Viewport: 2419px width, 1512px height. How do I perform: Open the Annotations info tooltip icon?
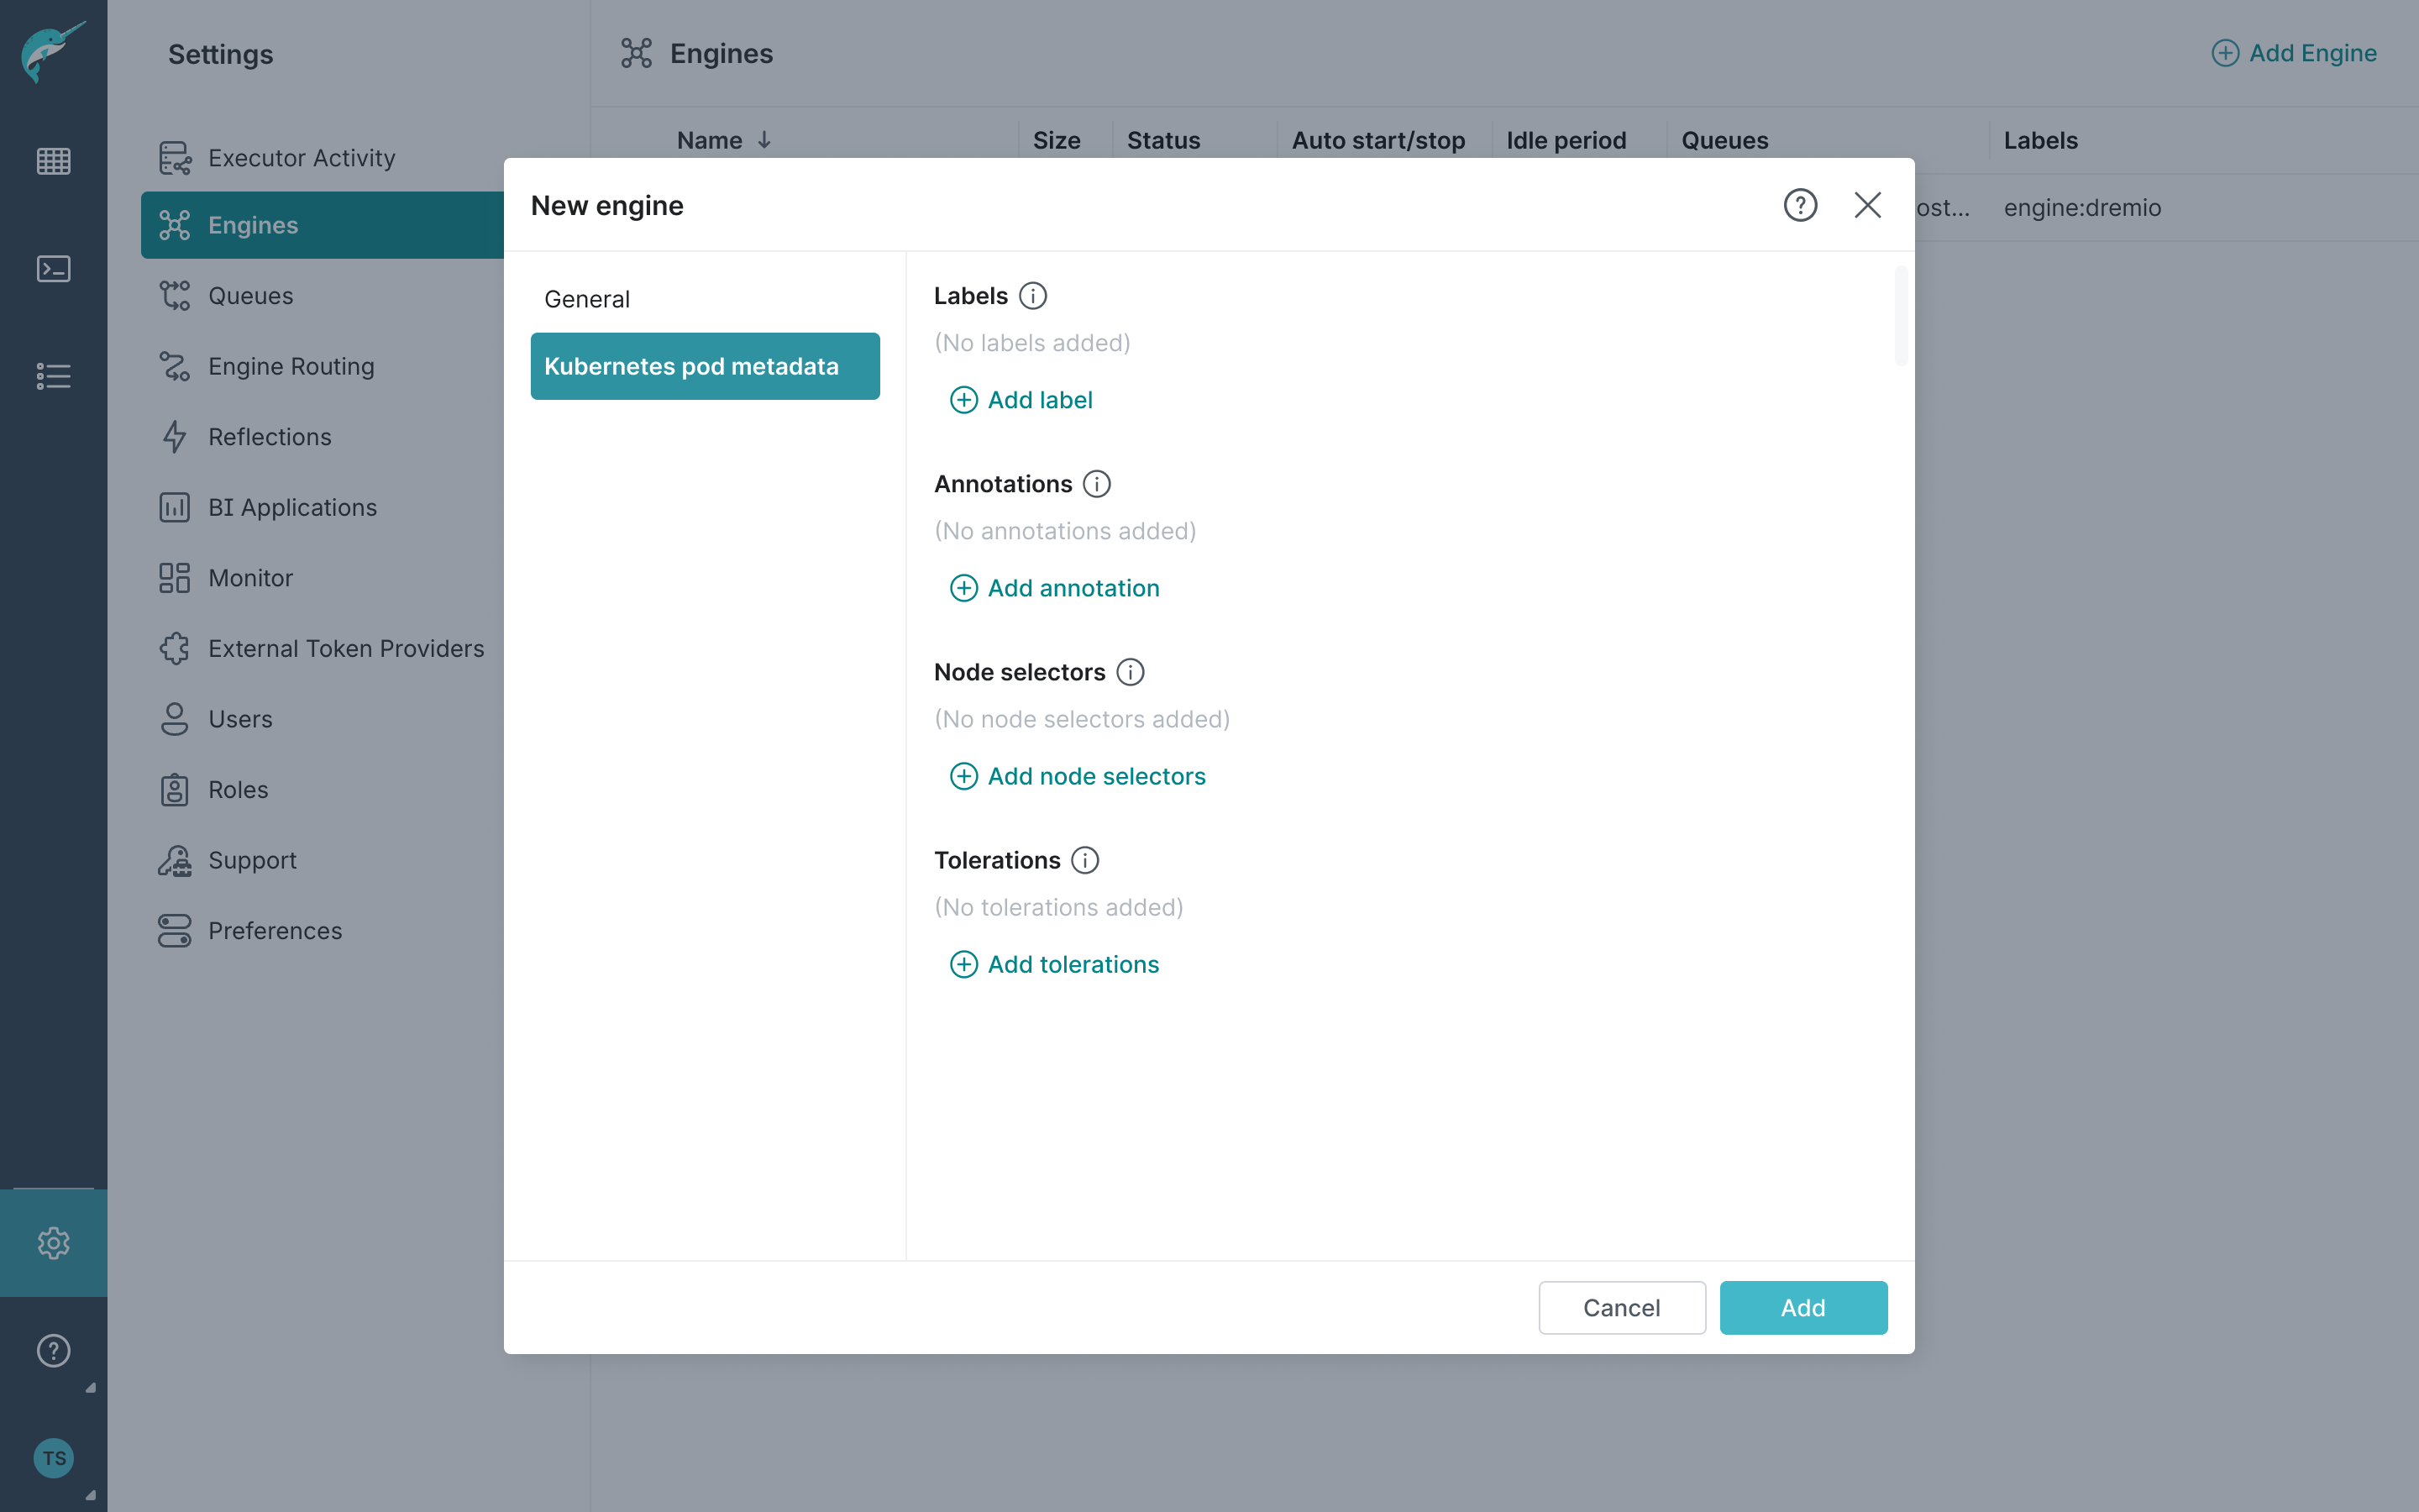[x=1097, y=483]
